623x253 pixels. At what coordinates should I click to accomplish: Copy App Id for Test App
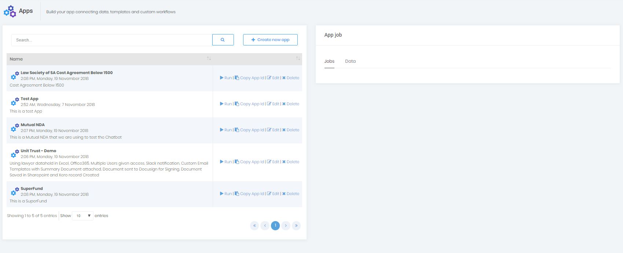[x=249, y=104]
